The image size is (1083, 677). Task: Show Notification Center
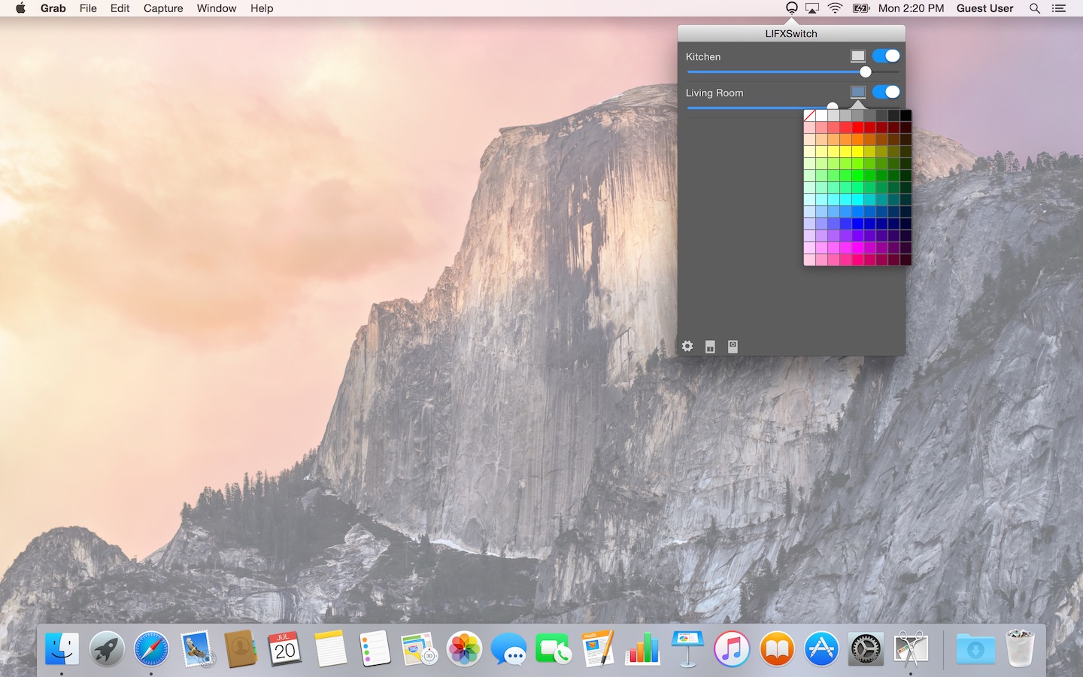tap(1059, 8)
